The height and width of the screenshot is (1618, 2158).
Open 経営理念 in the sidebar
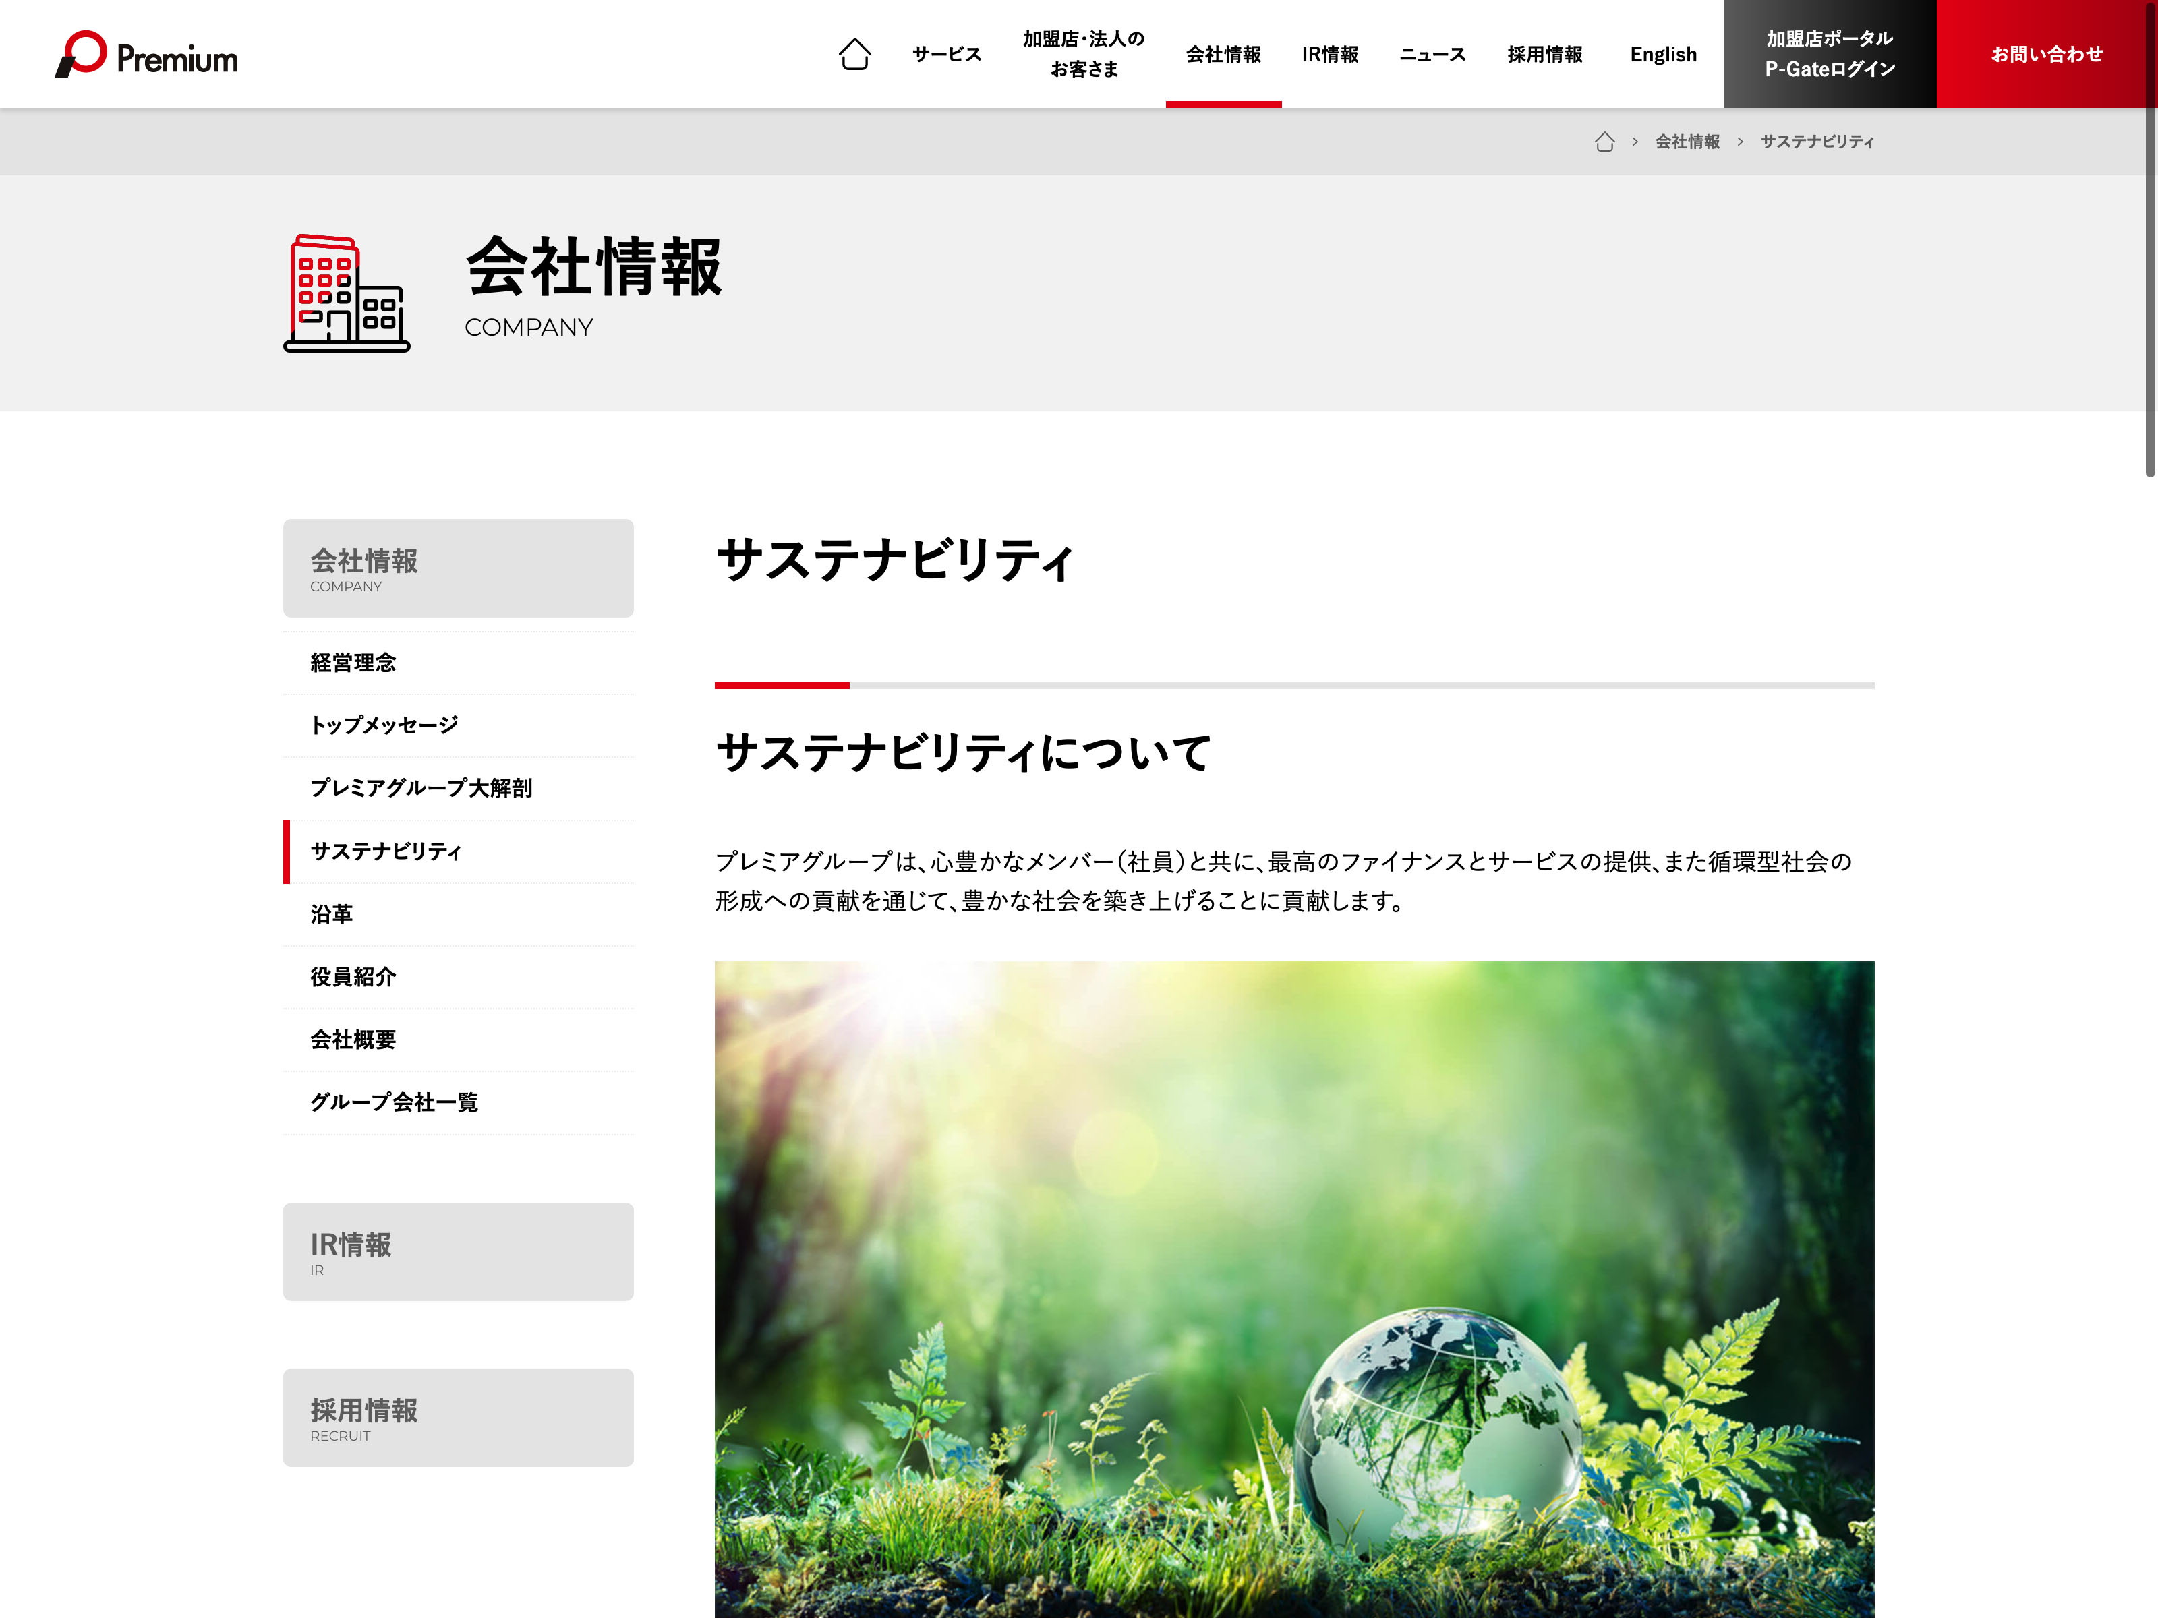(353, 663)
